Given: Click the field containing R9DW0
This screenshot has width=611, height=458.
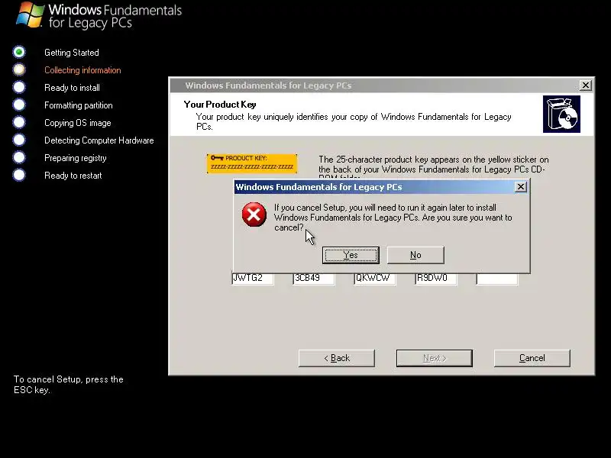Looking at the screenshot, I should pos(436,279).
